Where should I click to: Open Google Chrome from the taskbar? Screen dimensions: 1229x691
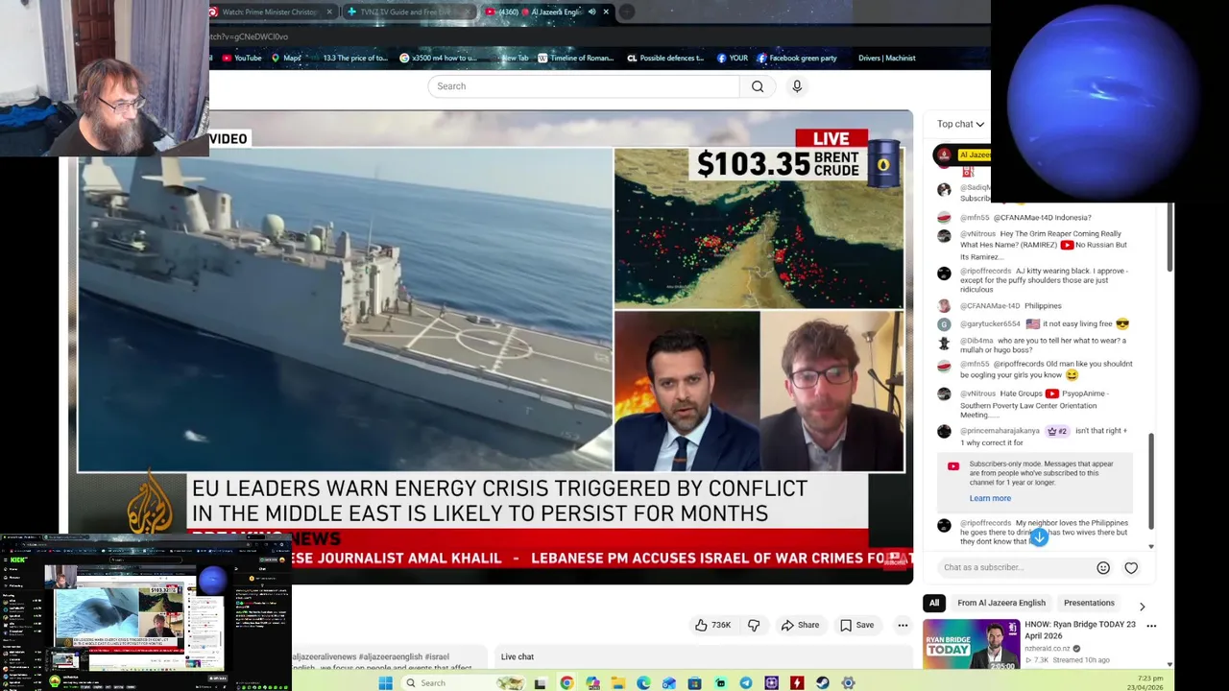pyautogui.click(x=566, y=683)
